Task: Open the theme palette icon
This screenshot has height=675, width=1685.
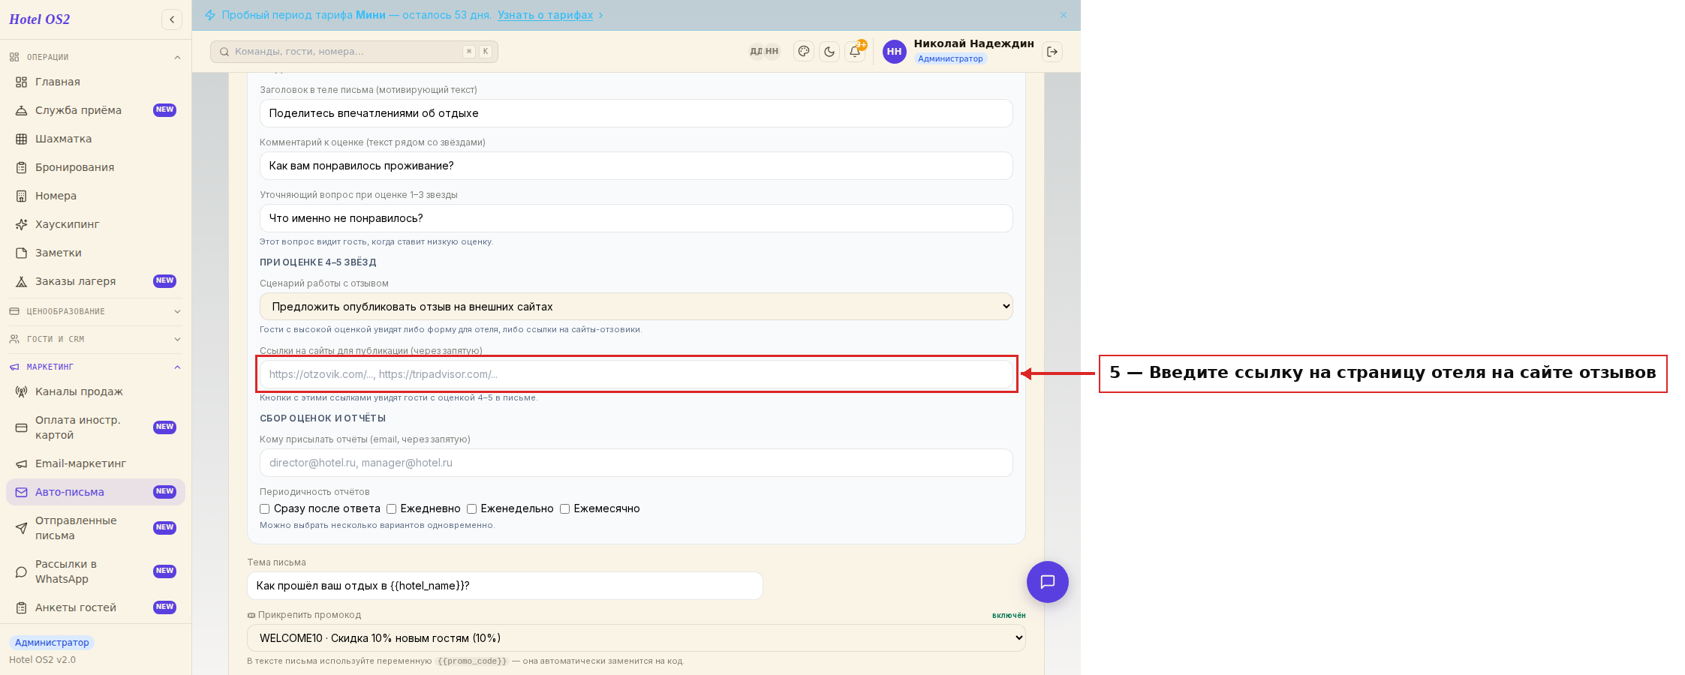Action: [x=804, y=52]
